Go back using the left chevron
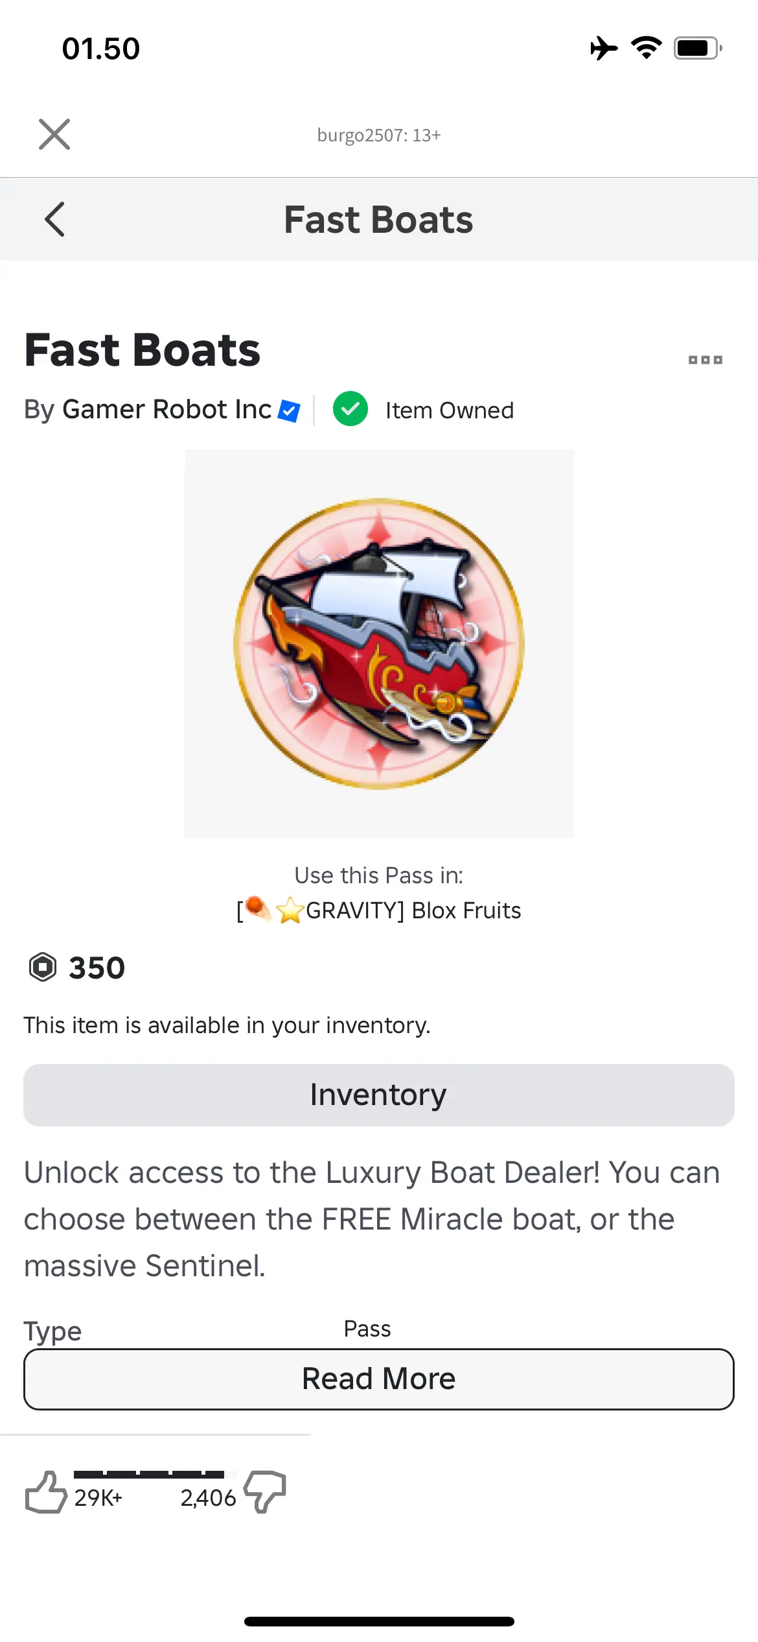 click(55, 219)
